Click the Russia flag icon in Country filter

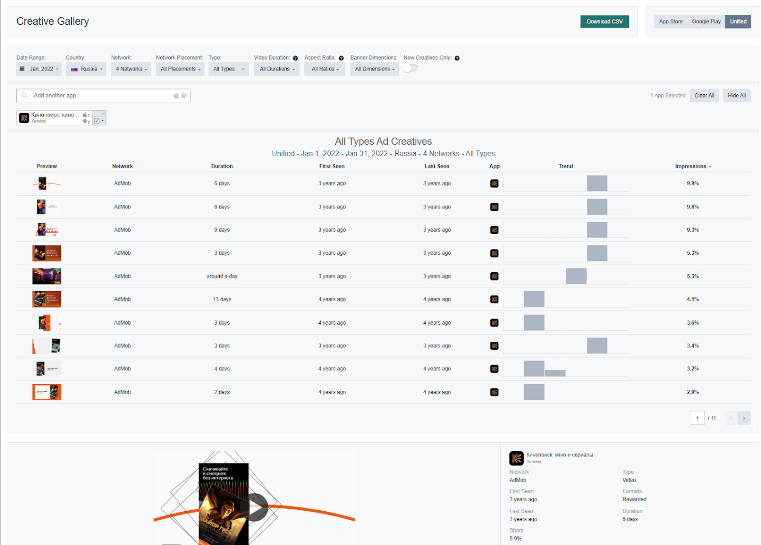tap(74, 69)
